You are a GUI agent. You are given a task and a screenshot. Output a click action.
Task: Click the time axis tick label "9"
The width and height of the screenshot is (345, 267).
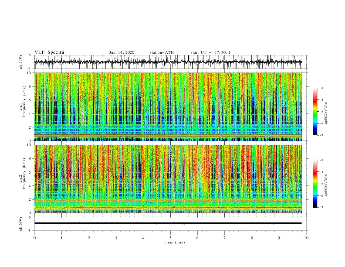tap(279, 238)
